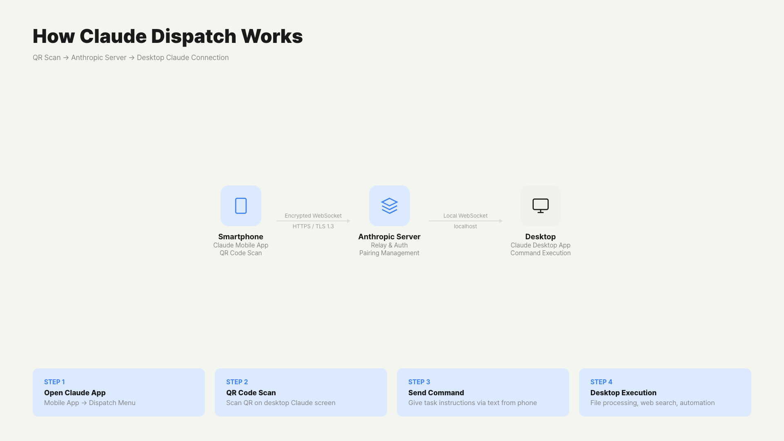
Task: Click the "Smartphone" node heading
Action: 241,236
